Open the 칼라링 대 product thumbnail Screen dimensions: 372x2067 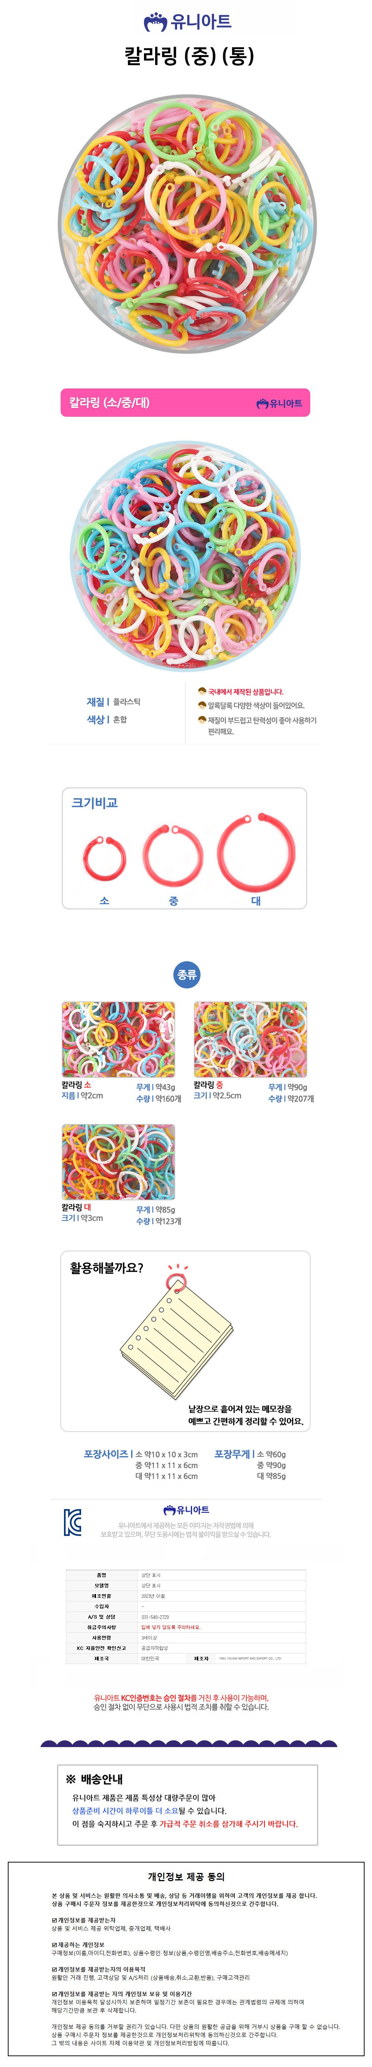coord(119,1162)
